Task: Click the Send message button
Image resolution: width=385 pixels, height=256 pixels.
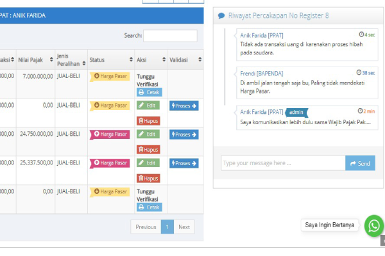Action: coord(360,163)
